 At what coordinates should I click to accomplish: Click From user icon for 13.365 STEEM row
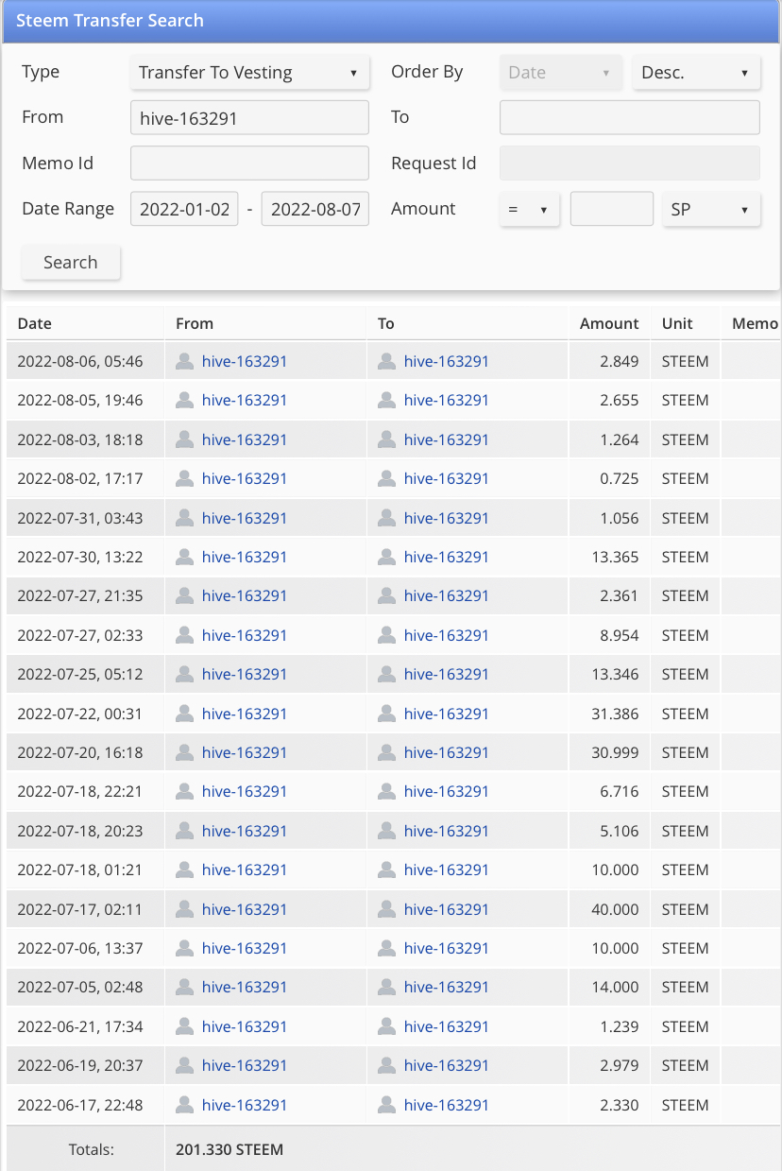(185, 557)
